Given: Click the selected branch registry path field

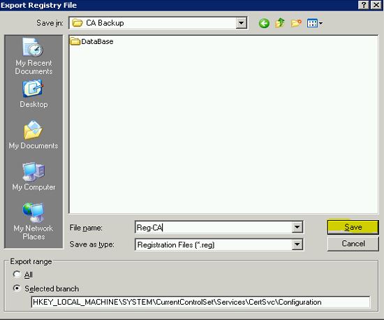Looking at the screenshot, I should click(200, 302).
